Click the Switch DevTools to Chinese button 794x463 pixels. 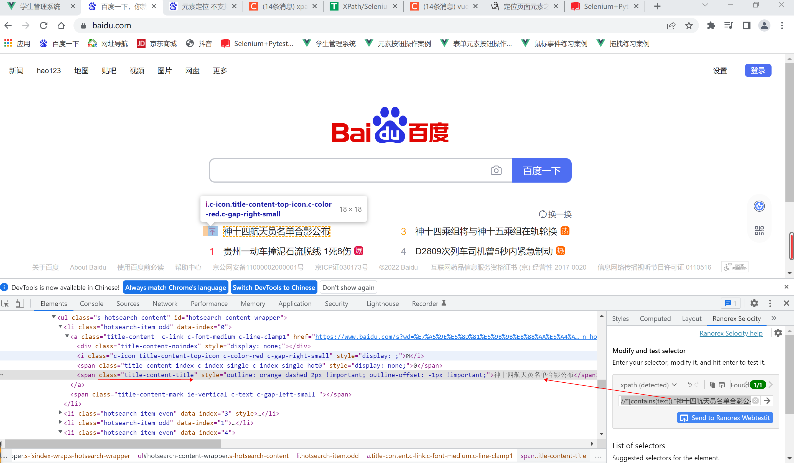(x=273, y=287)
